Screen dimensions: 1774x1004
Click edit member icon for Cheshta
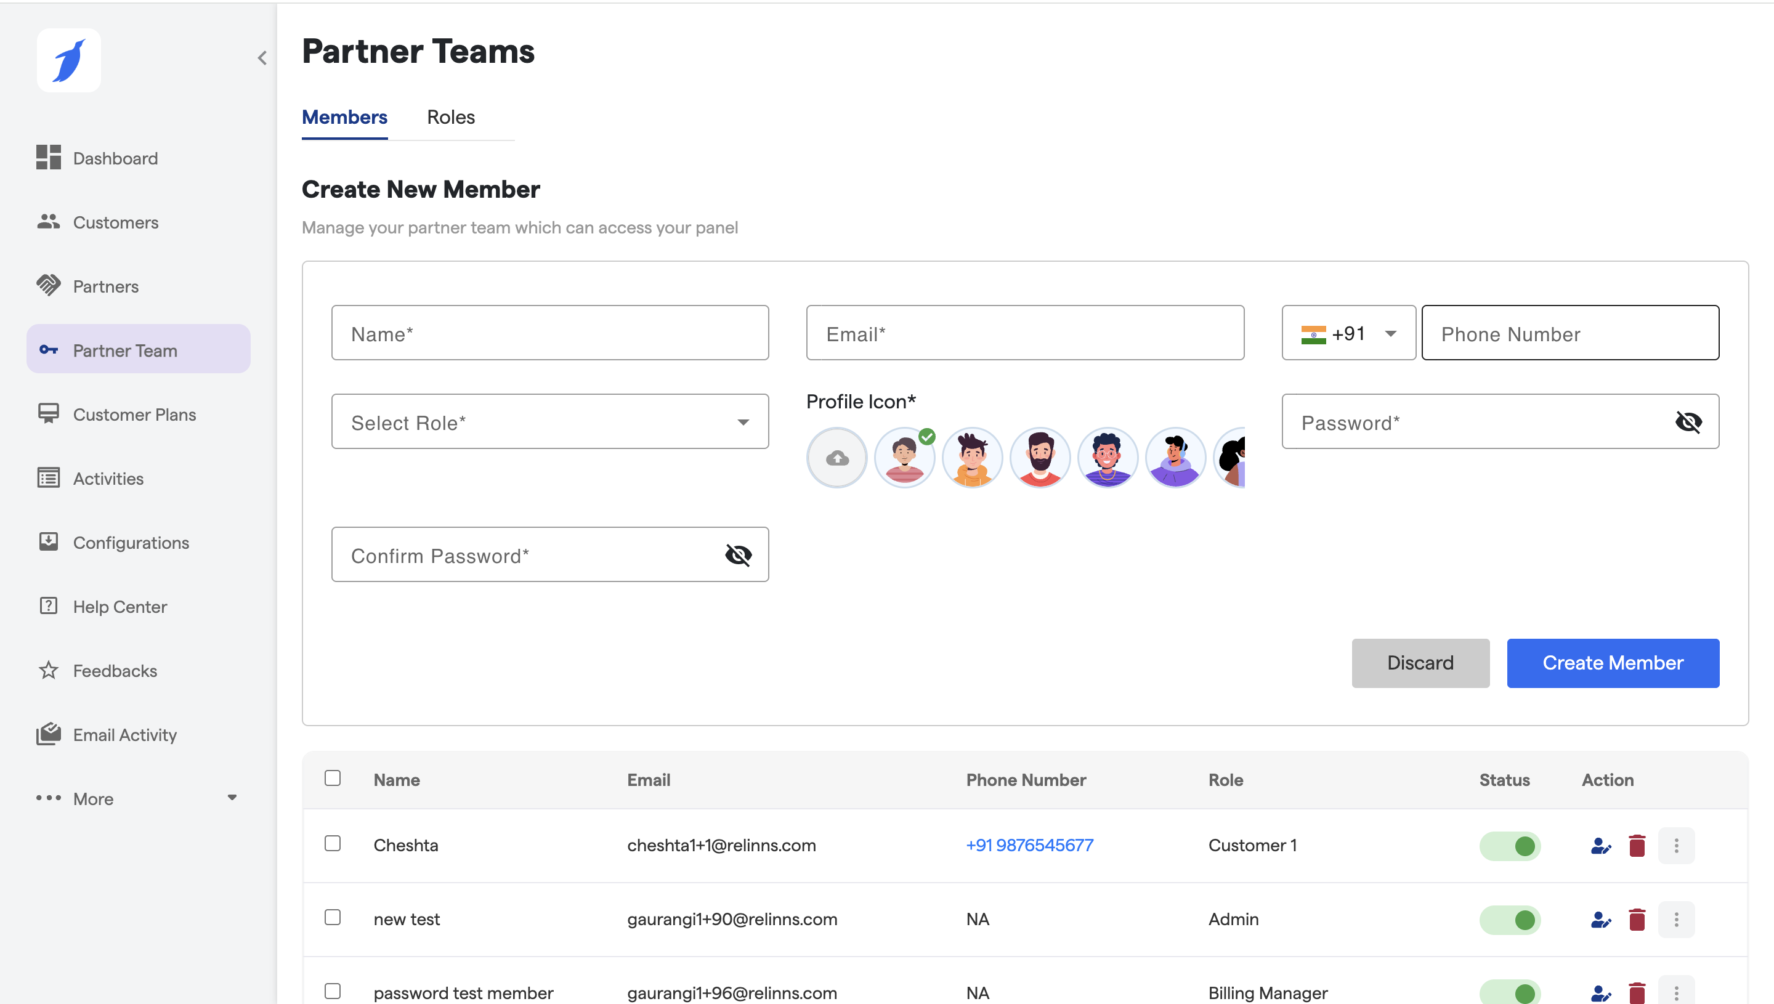click(1600, 846)
